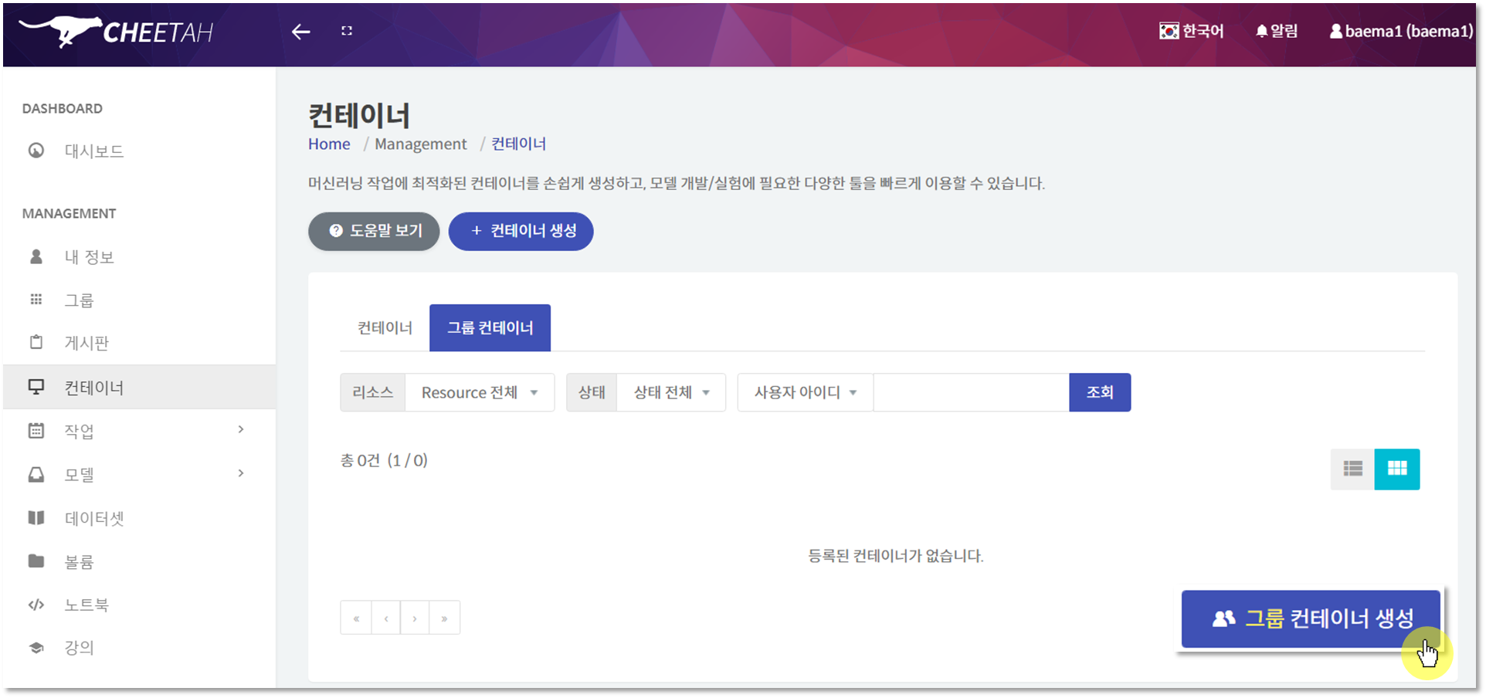The image size is (1486, 698).
Task: Click the 게시판 clipboard icon
Action: [36, 342]
